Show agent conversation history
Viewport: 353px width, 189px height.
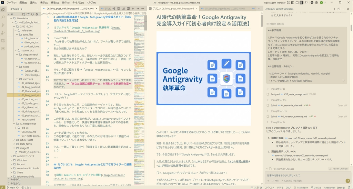[x=339, y=9]
